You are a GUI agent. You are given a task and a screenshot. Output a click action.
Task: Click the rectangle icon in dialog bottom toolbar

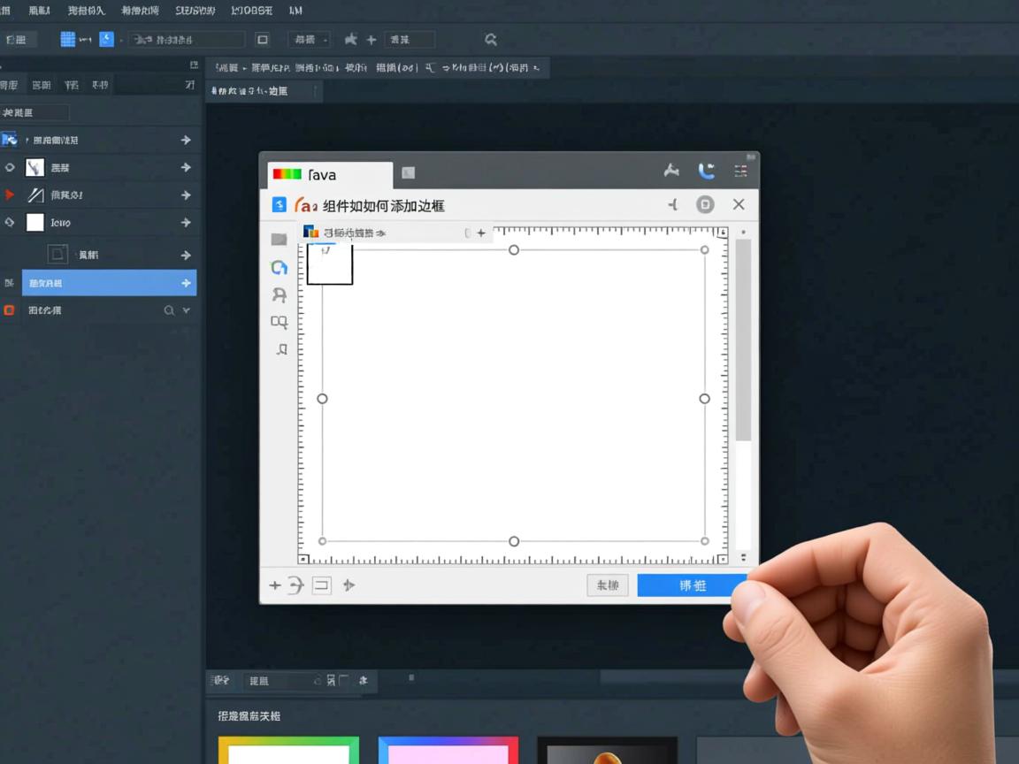[322, 584]
